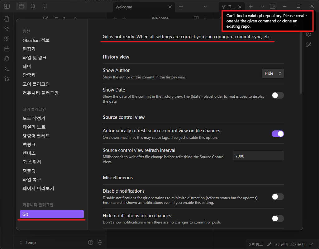Close the Welcome tab
The width and height of the screenshot is (319, 249).
[170, 7]
